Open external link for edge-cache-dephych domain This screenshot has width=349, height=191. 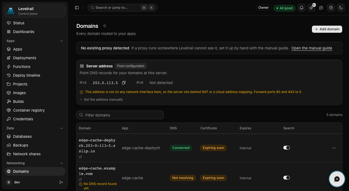(x=80, y=157)
